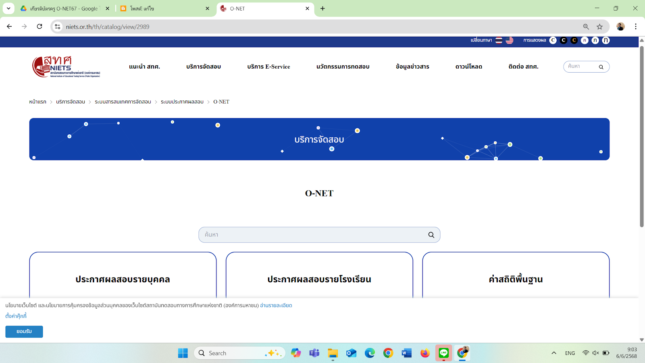Screen dimensions: 645x363
Task: Show hidden system tray icons
Action: tap(554, 353)
